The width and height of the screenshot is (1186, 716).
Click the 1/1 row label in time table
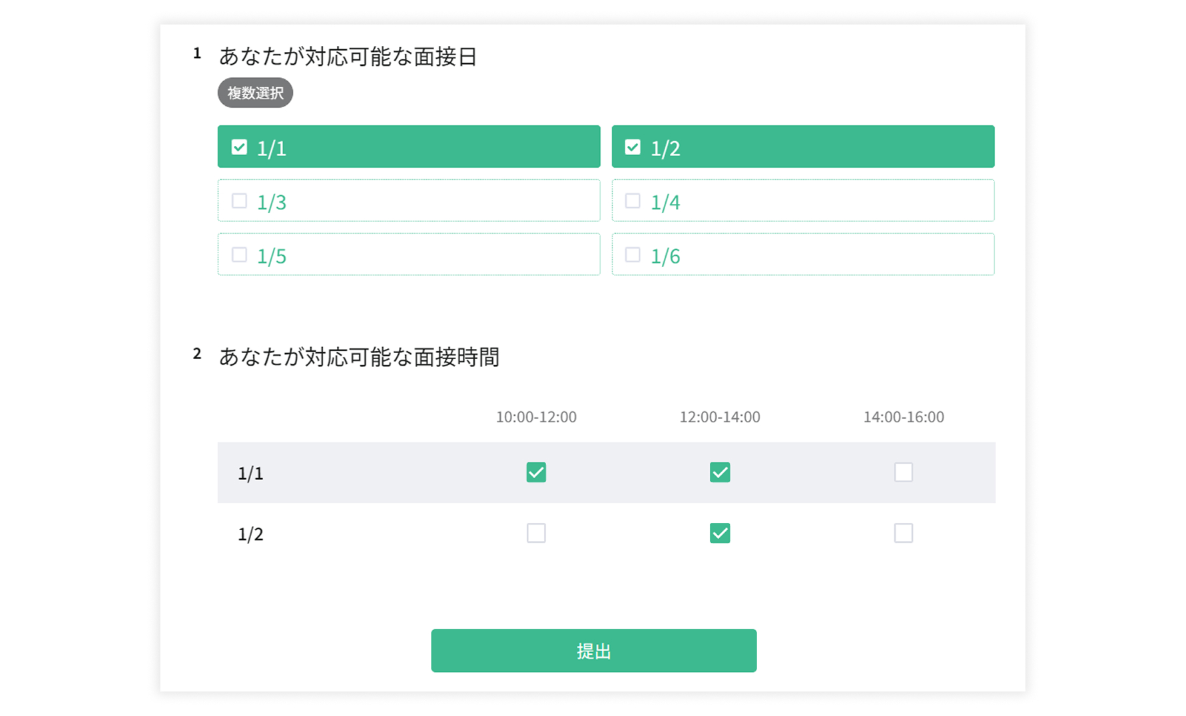point(250,474)
